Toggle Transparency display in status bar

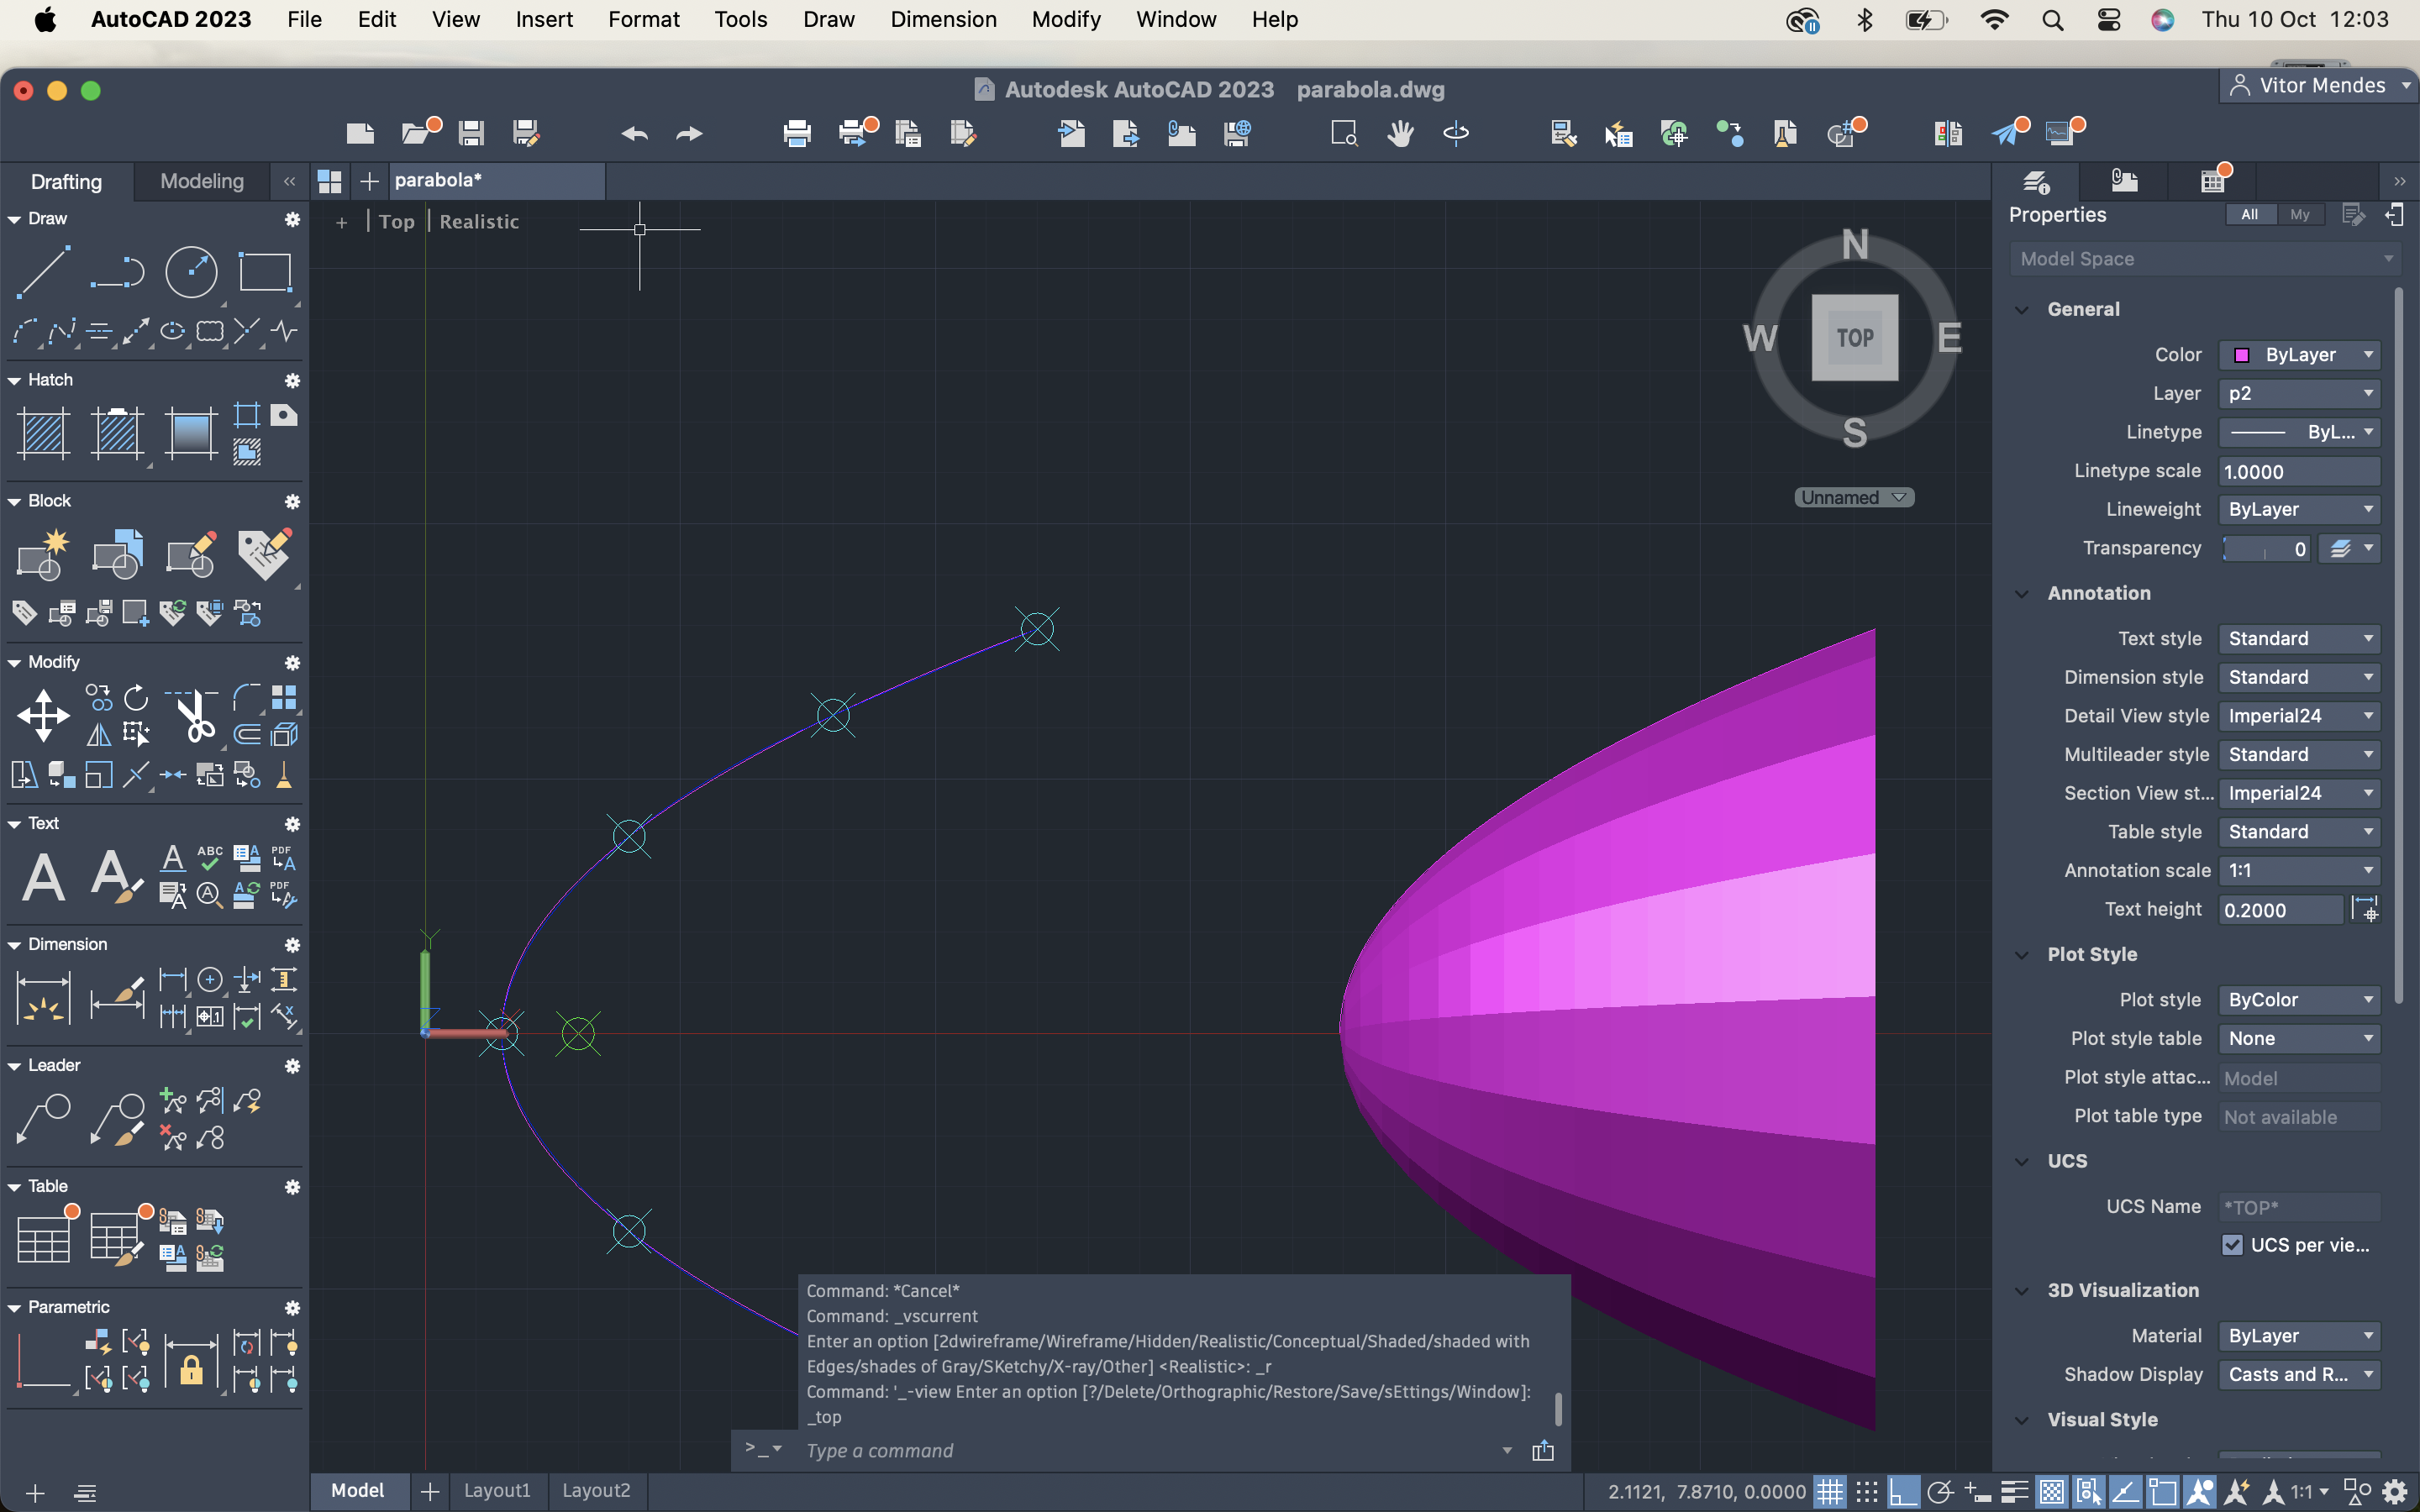coord(2051,1492)
